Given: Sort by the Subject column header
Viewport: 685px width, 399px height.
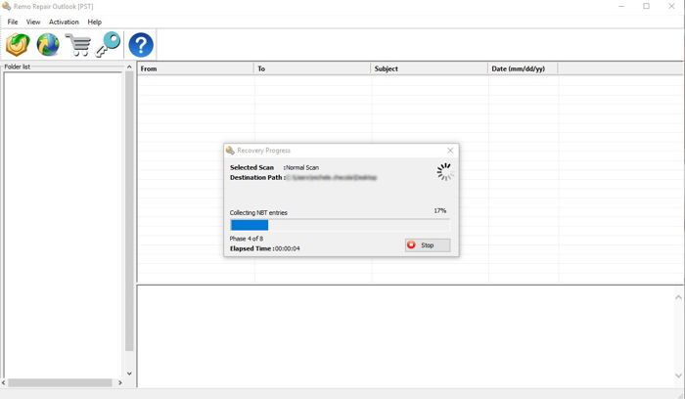Looking at the screenshot, I should click(x=429, y=68).
